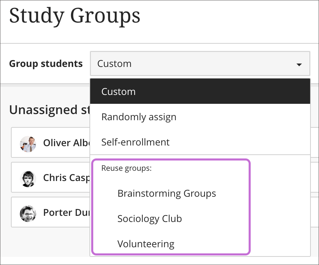319x265 pixels.
Task: Select the highlighted Custom menu entry
Action: click(118, 91)
